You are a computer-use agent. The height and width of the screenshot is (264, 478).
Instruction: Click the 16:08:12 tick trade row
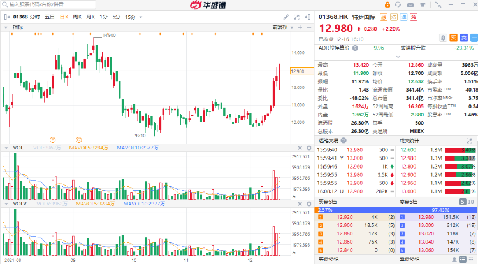[356, 191]
